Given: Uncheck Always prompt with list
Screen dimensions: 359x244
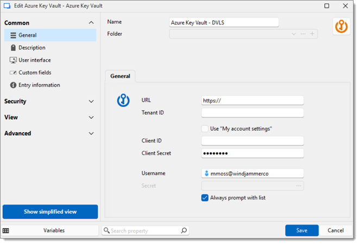Looking at the screenshot, I should coord(205,198).
